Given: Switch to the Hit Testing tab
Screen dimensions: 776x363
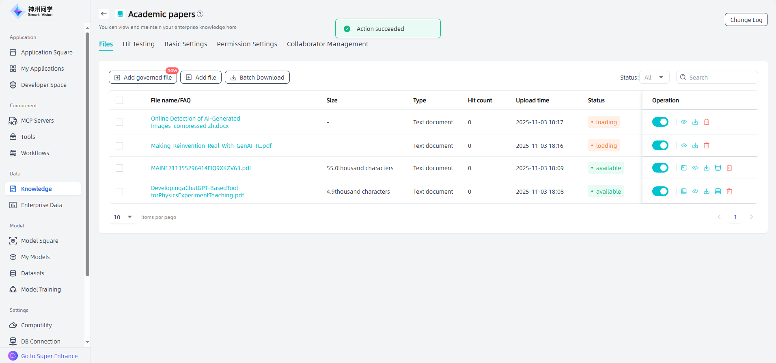Looking at the screenshot, I should point(138,44).
